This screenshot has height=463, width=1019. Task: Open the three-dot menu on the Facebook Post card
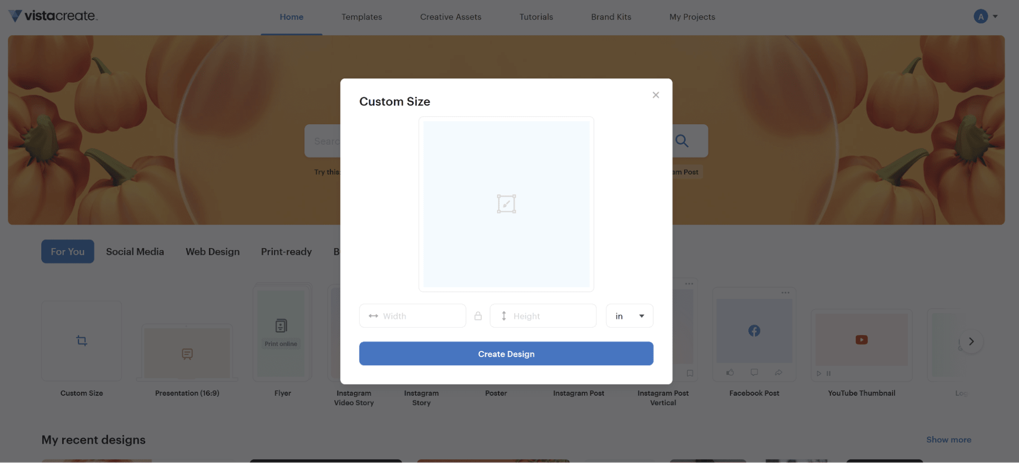pyautogui.click(x=785, y=292)
